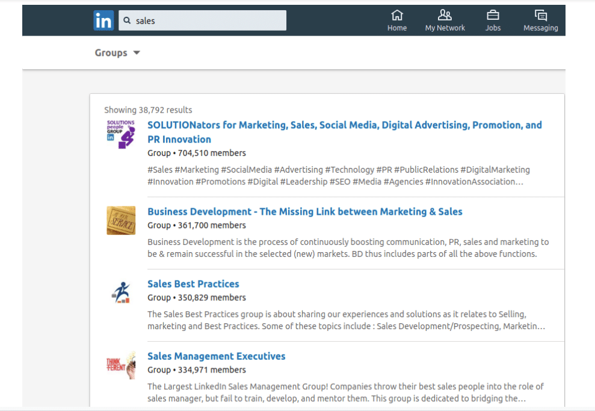This screenshot has height=411, width=595.
Task: Open SOLUTIONators for Marketing group link
Action: tap(345, 132)
